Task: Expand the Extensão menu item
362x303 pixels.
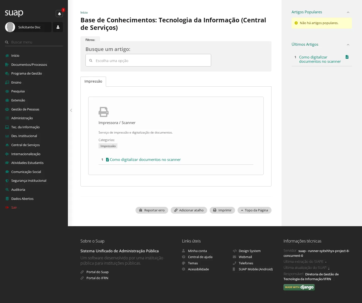Action: tap(34, 100)
